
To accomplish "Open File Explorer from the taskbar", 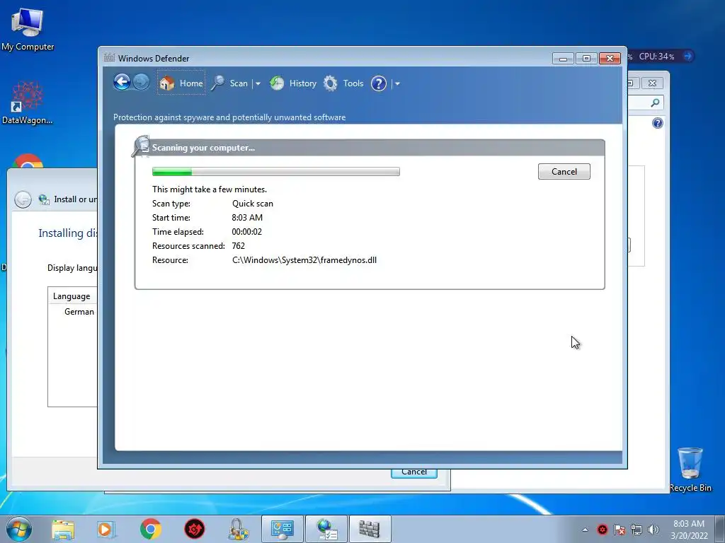I will [63, 529].
